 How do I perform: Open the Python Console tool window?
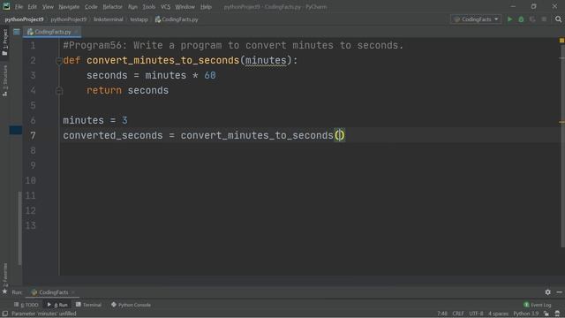[x=131, y=305]
